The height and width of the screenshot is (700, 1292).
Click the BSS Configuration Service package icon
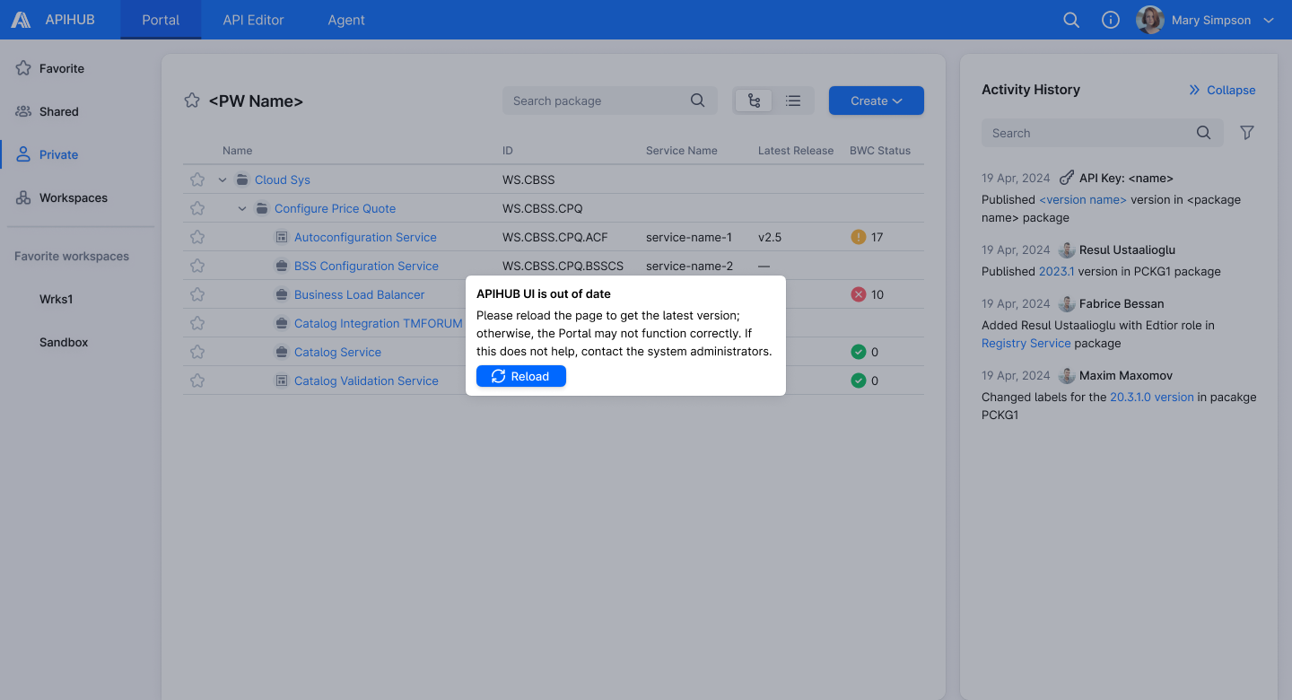281,266
